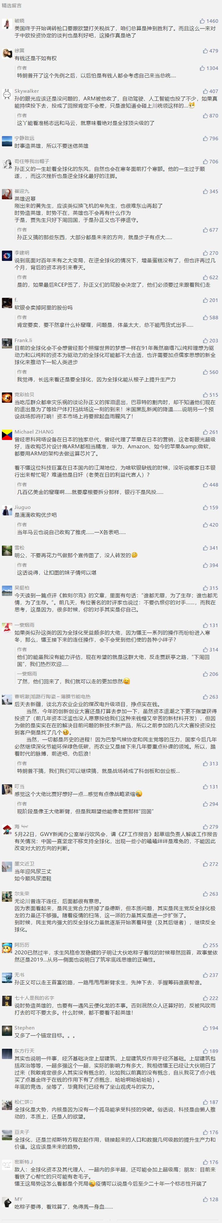Like 徐翼's comment with 479 likes

210,51
